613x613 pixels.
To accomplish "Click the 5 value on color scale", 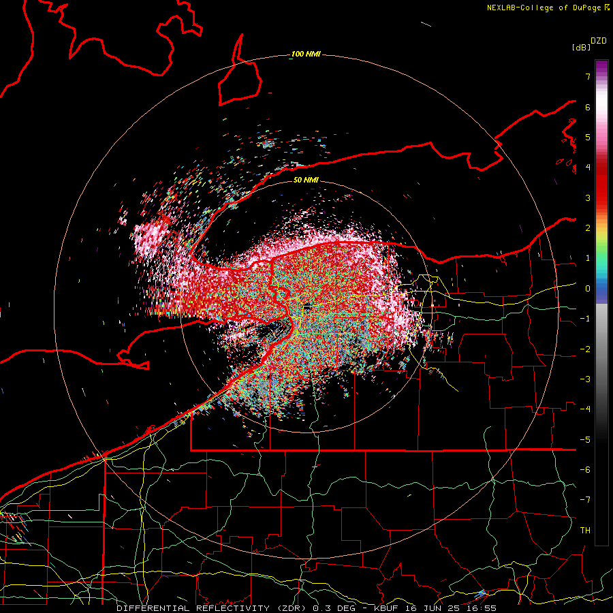I will click(x=588, y=137).
